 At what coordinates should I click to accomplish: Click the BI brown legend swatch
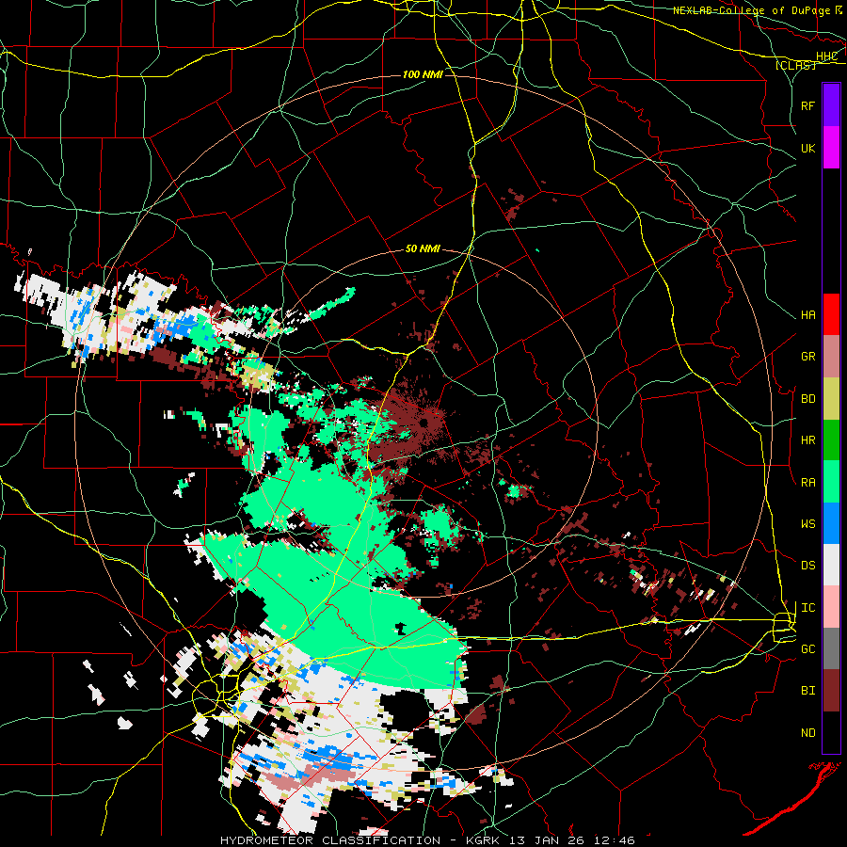[x=831, y=691]
